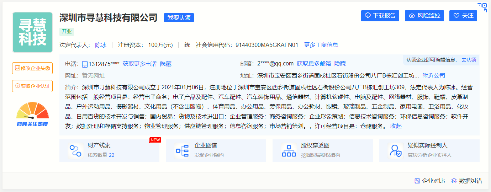Screen dimensions: 491x192
Task: Open the 疑似实际控制人 card
Action: tap(429, 151)
